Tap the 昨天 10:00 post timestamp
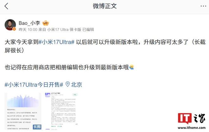Image resolution: width=209 pixels, height=132 pixels. click(28, 29)
